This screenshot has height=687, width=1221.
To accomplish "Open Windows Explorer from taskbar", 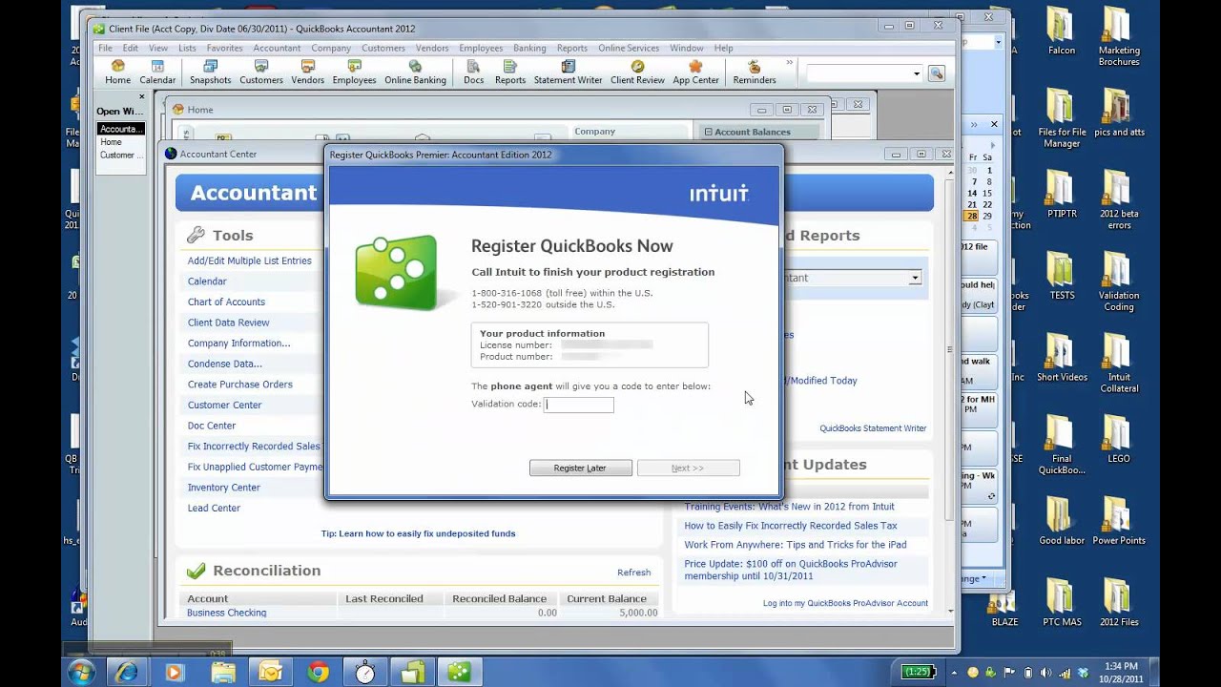I will (222, 672).
